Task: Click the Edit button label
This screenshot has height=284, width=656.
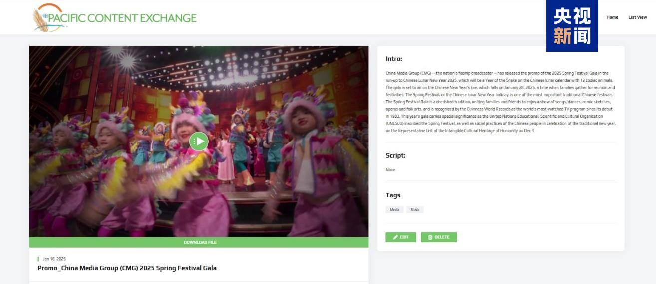Action: tap(404, 237)
